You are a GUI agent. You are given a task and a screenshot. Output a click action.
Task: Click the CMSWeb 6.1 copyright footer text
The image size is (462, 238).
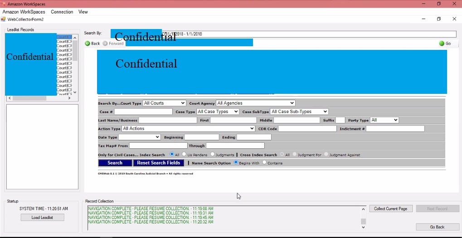[x=146, y=174]
